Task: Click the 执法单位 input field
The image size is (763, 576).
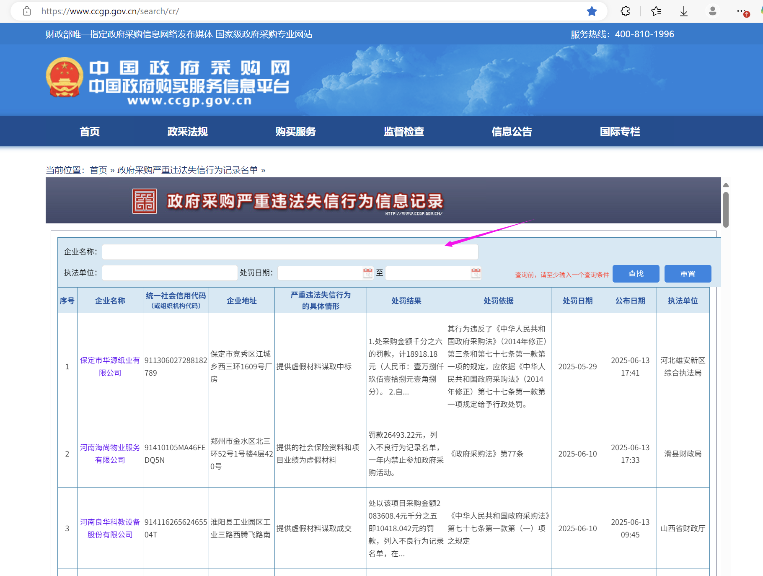Action: 170,273
